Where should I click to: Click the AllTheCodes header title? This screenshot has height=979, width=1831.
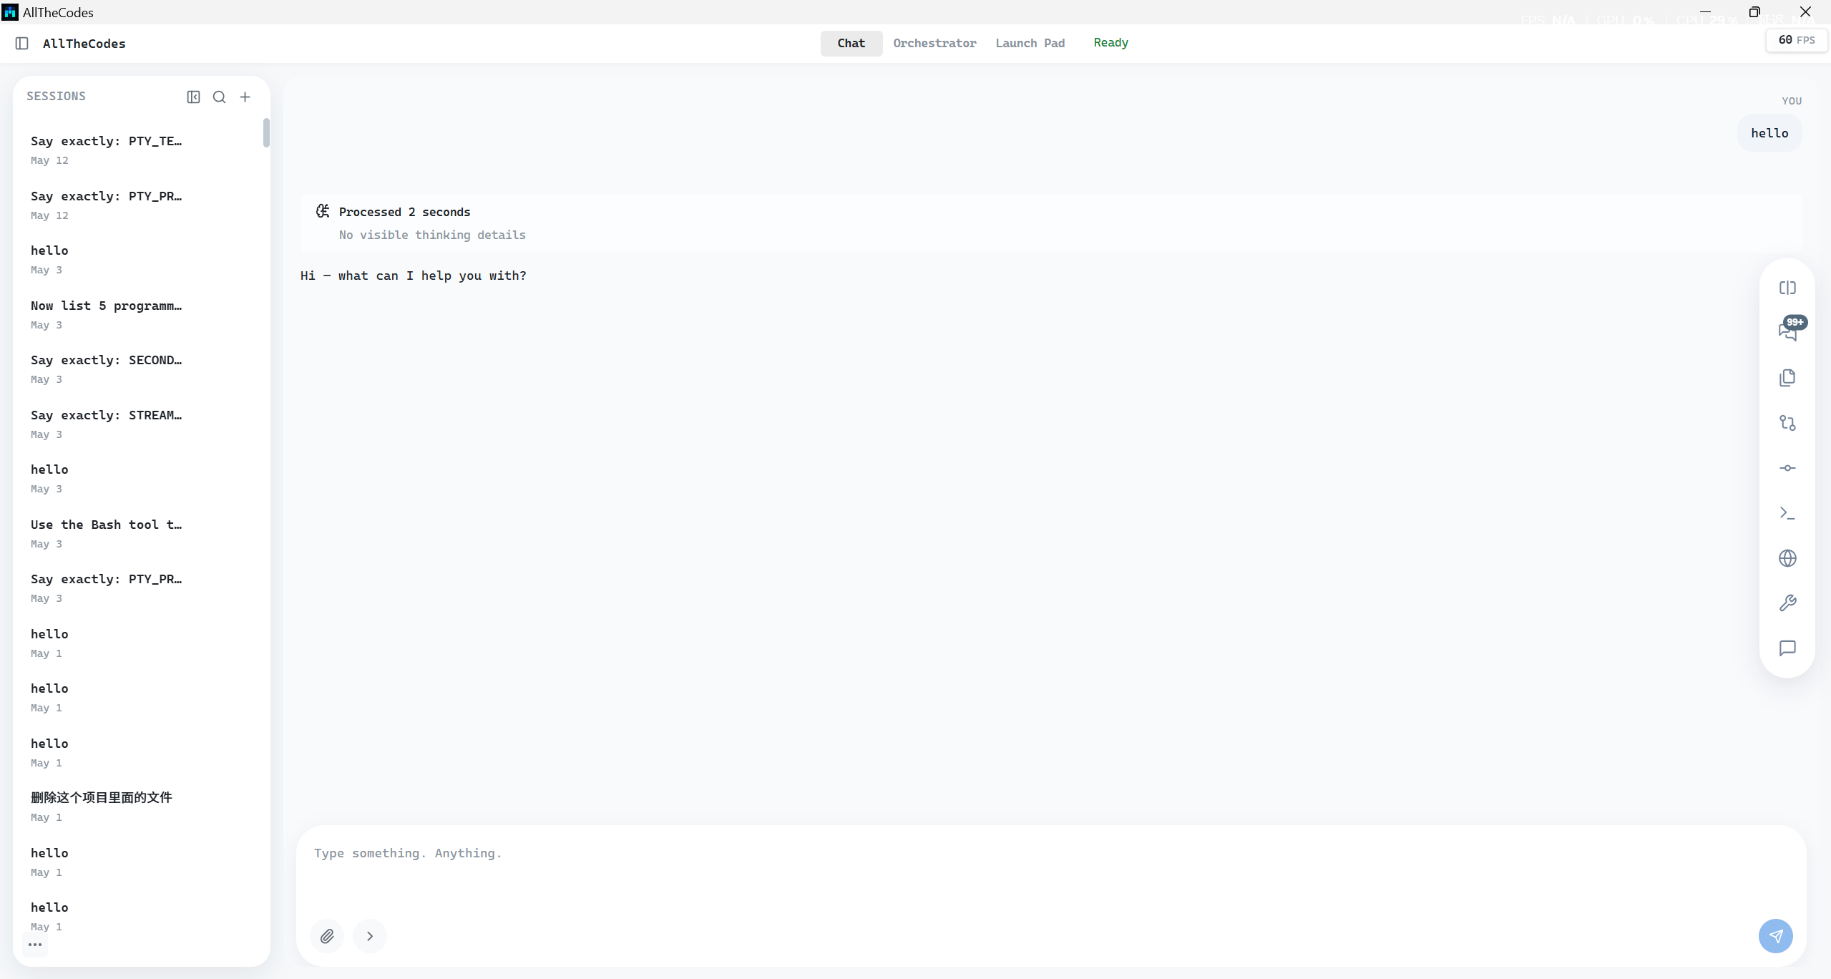(x=84, y=44)
